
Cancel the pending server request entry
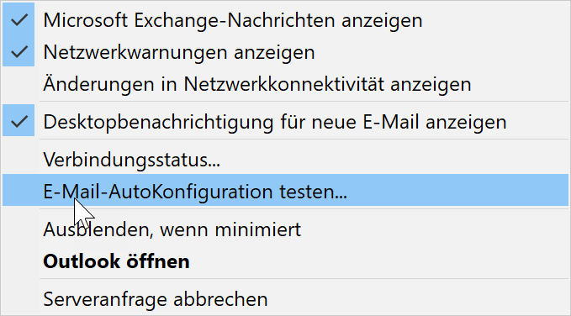[x=286, y=298]
